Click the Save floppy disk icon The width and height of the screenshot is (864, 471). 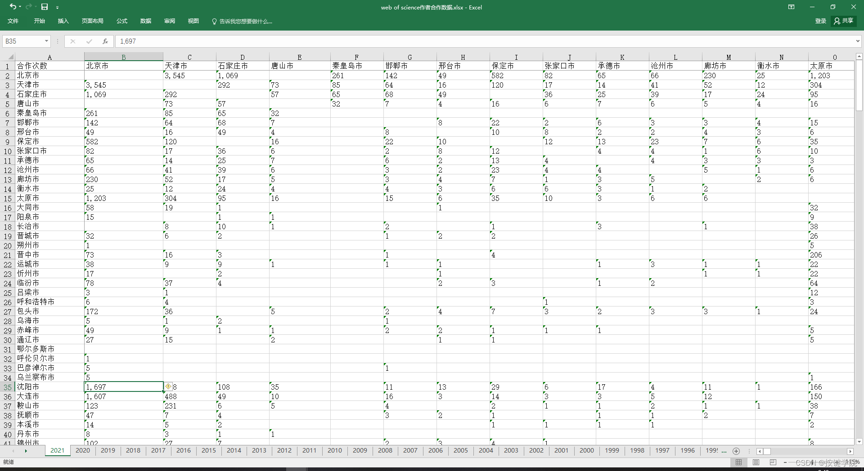point(45,7)
